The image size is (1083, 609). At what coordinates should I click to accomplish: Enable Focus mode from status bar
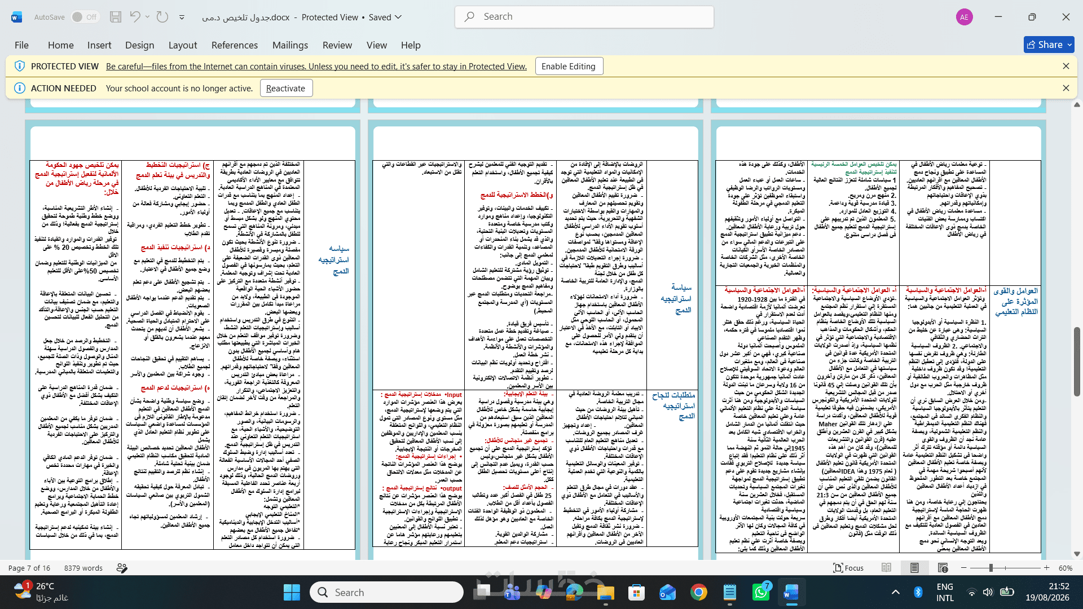tap(849, 568)
